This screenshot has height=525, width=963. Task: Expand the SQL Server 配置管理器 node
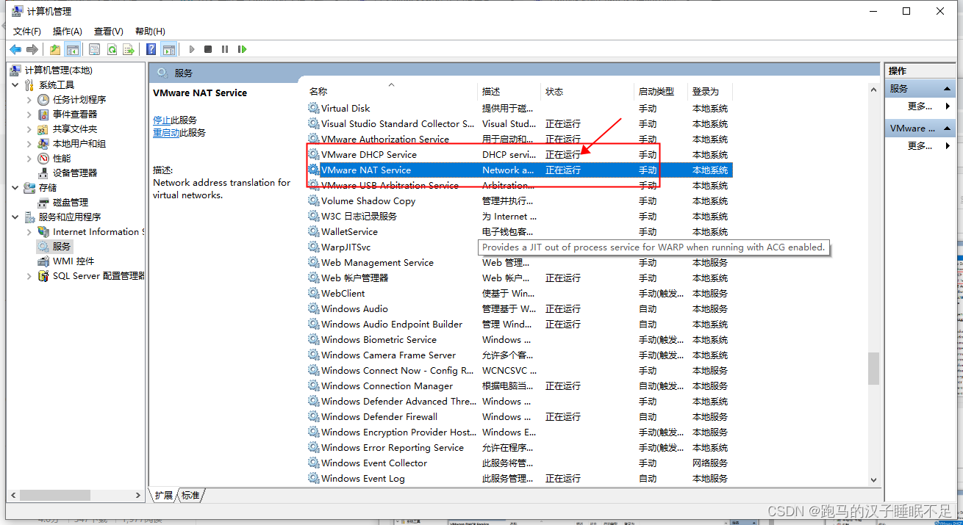[29, 276]
